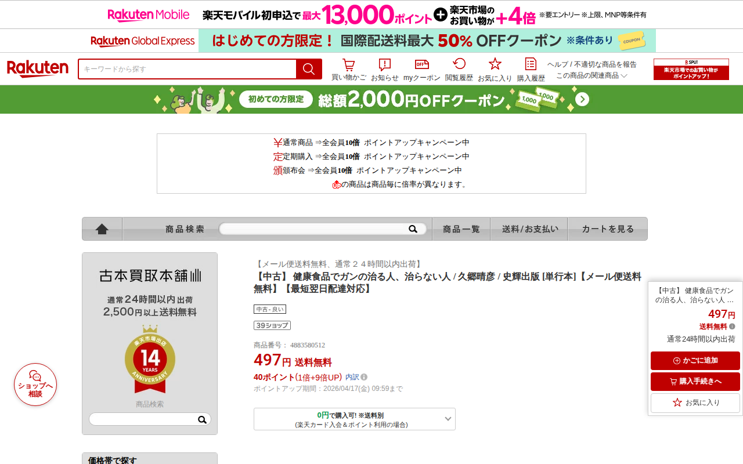
Task: Click the product title 健康食品でガンの治る人
Action: [x=448, y=282]
